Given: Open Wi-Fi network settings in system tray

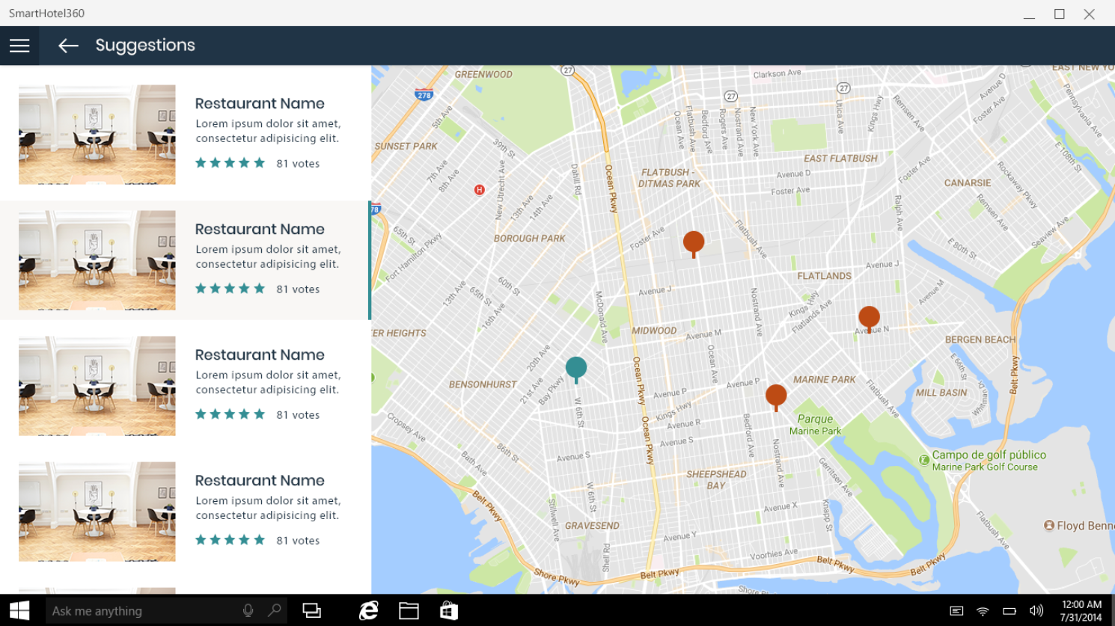Looking at the screenshot, I should tap(983, 611).
